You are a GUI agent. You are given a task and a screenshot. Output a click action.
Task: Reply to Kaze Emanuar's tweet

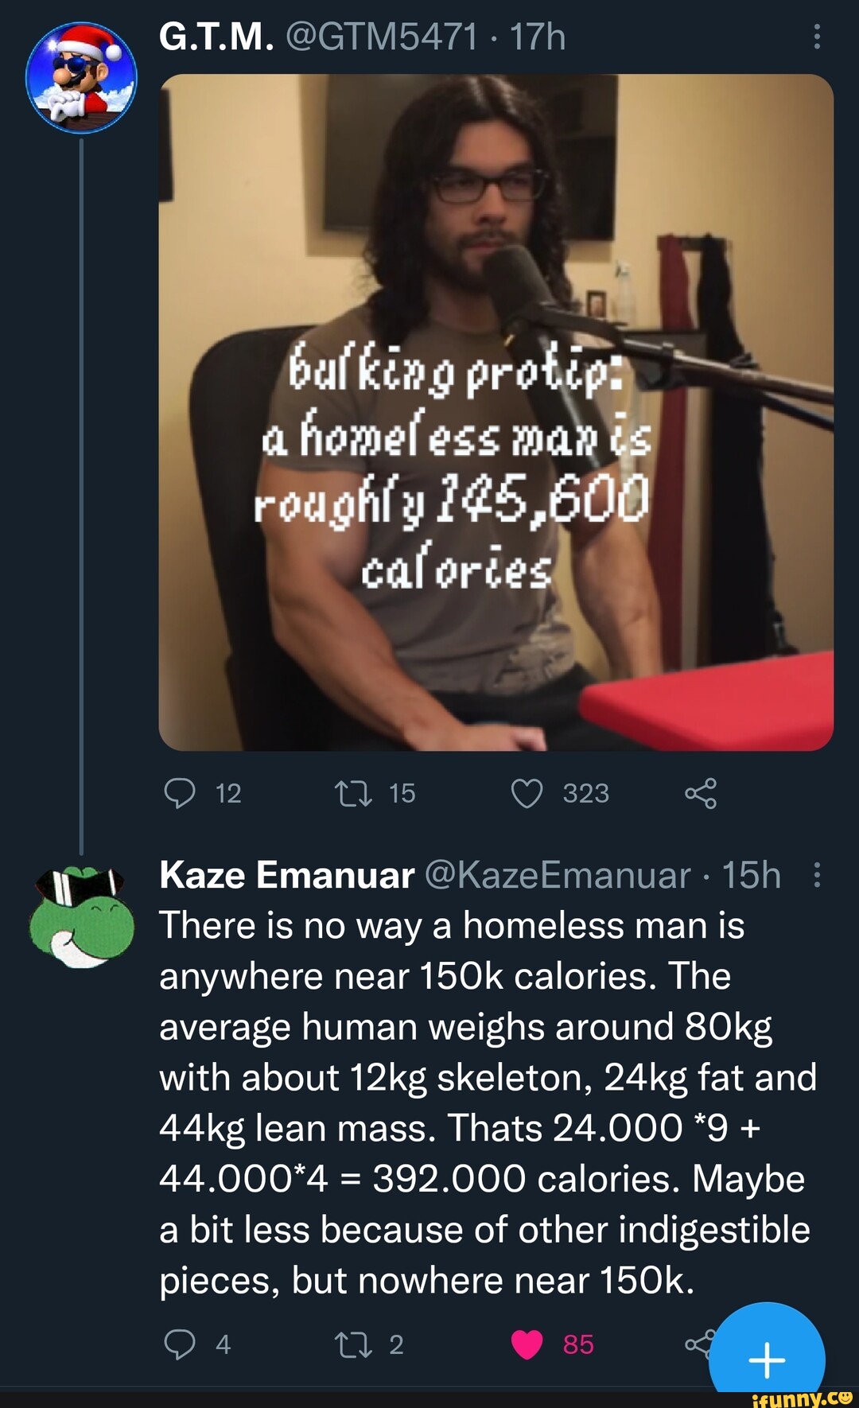(180, 1344)
